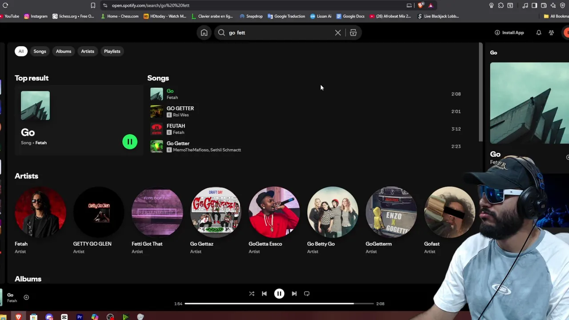Open Gofast artist card
The height and width of the screenshot is (320, 569).
click(x=449, y=220)
